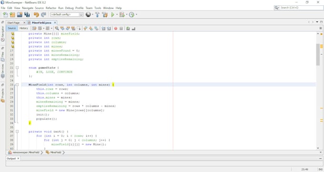The image size is (324, 172).
Task: Open dropdown arrow next to Run icon
Action: pos(117,15)
